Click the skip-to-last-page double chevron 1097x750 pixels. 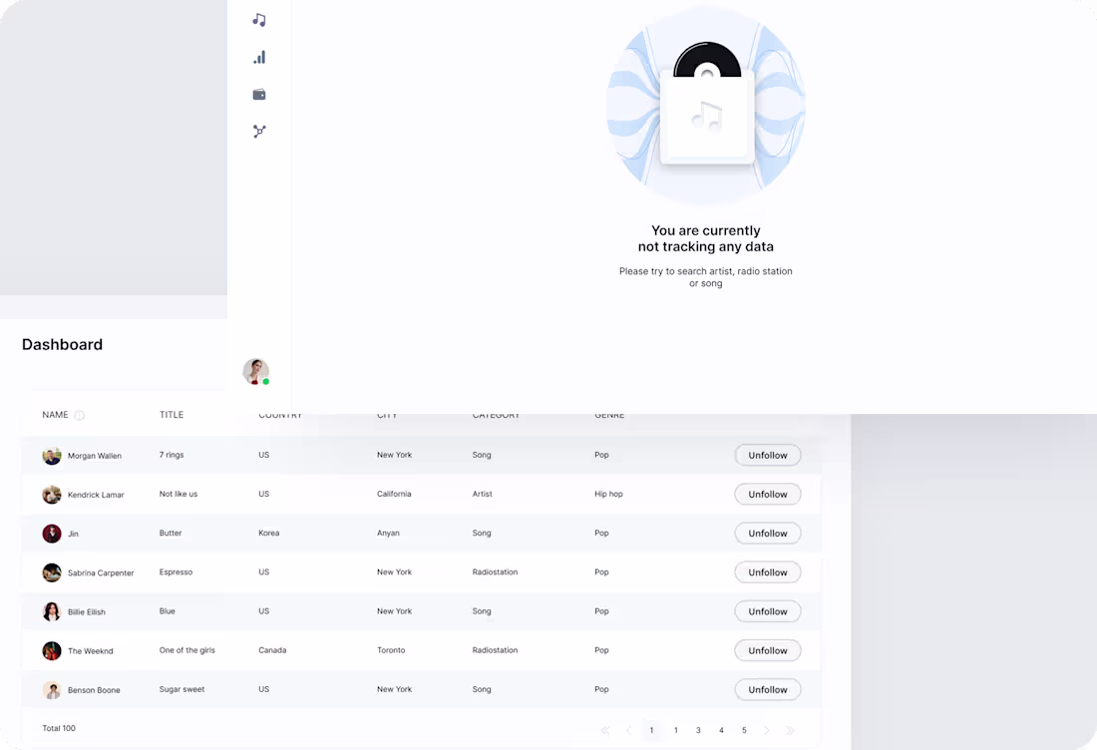click(790, 730)
